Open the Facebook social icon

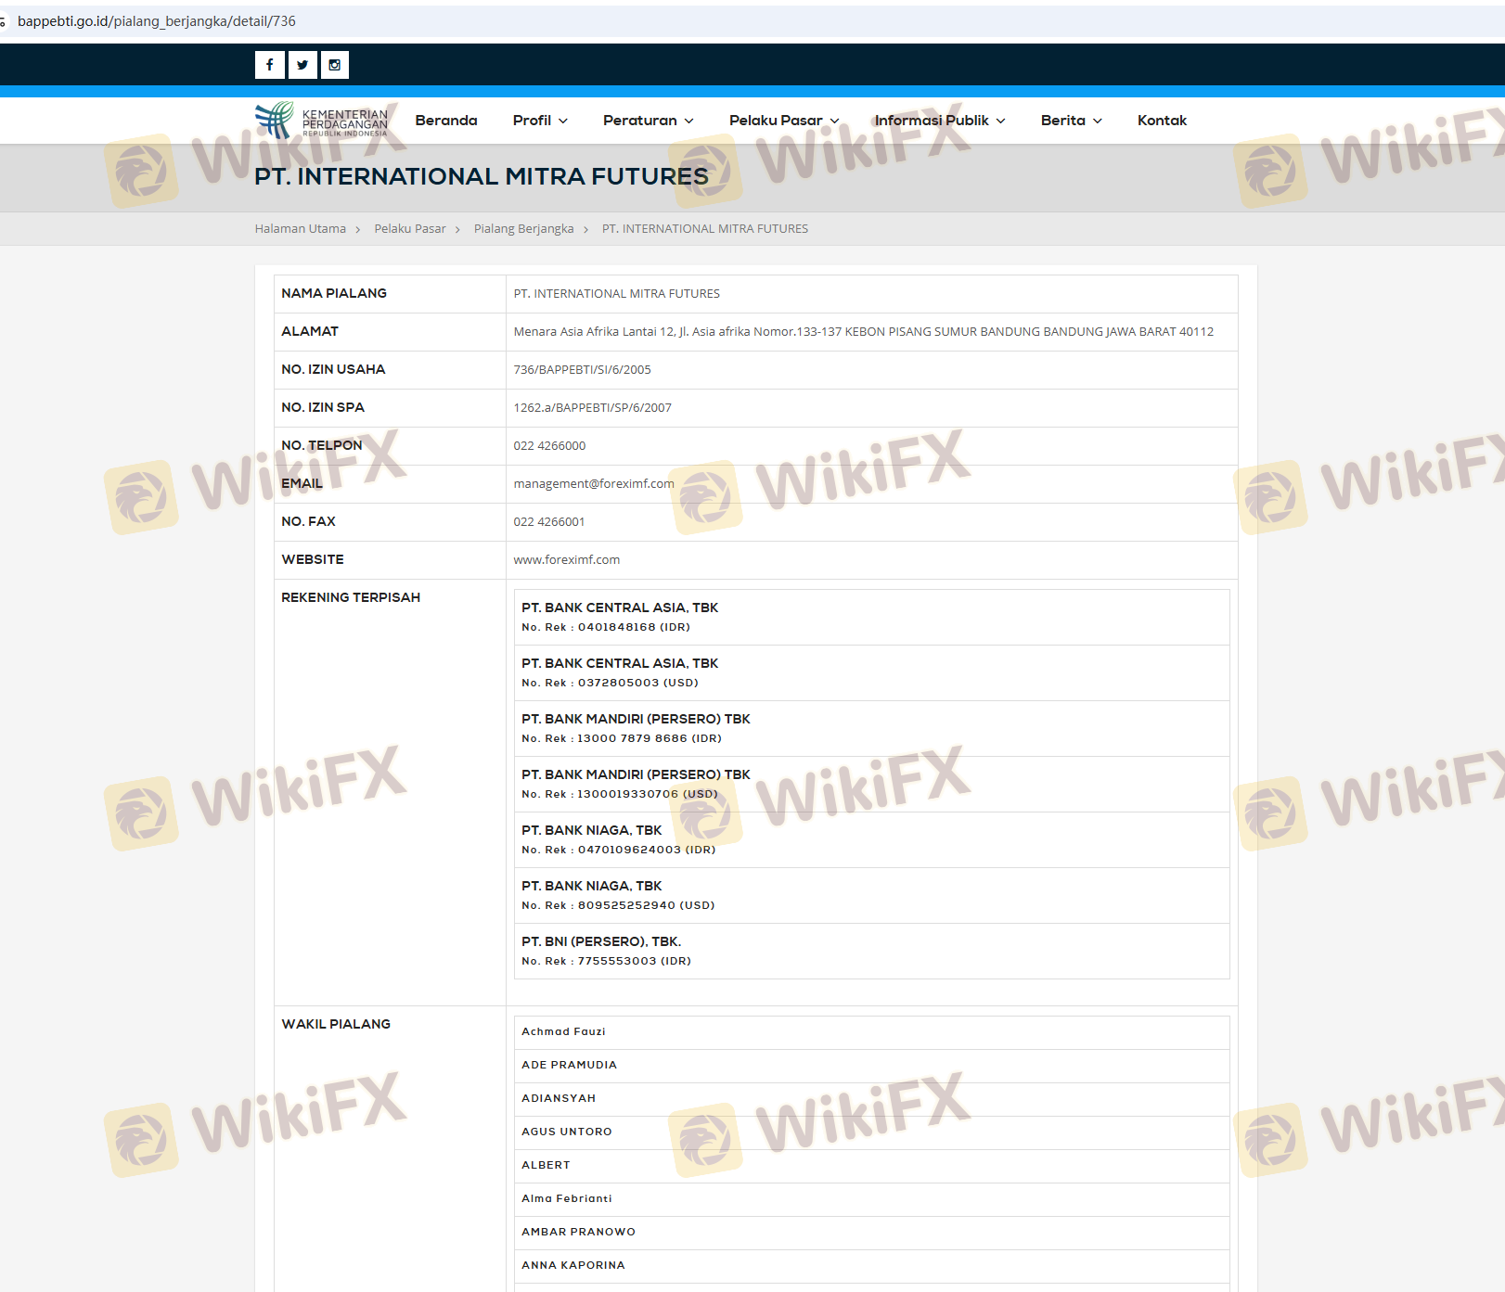269,65
